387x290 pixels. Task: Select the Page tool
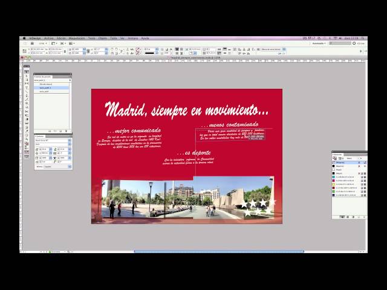point(27,80)
